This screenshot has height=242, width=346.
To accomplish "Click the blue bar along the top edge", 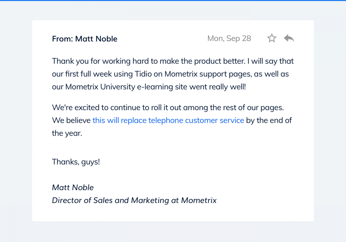I will [173, 1].
